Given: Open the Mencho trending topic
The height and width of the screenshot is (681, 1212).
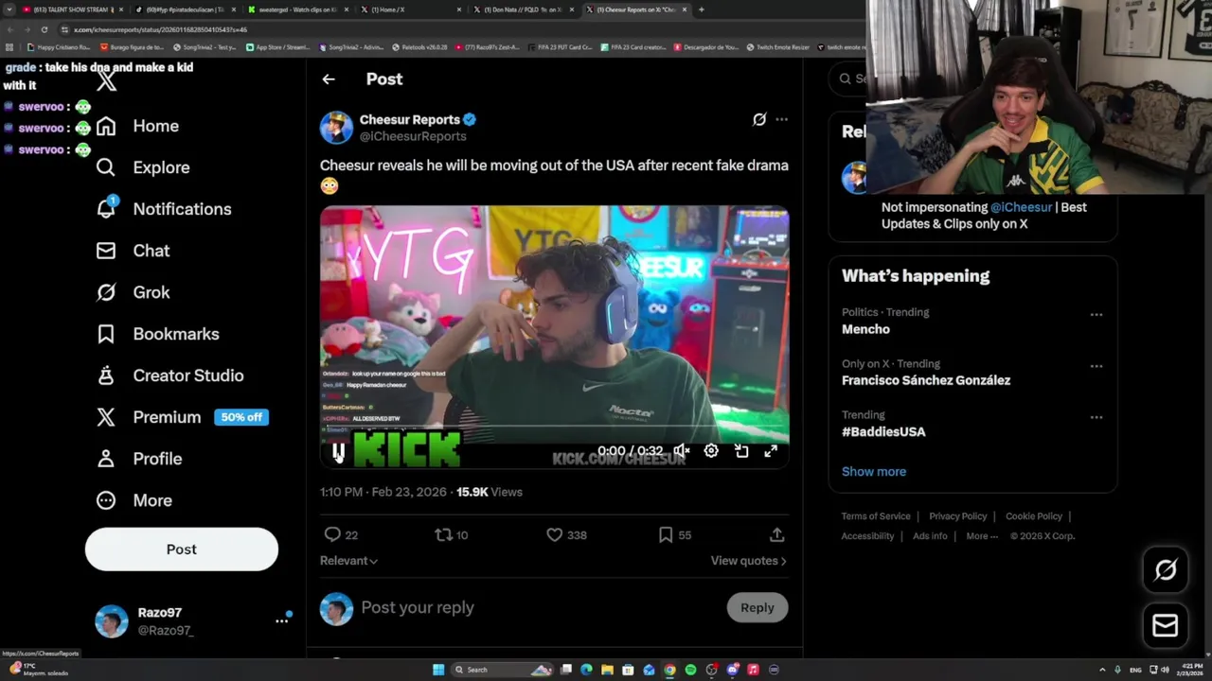Looking at the screenshot, I should [x=865, y=329].
